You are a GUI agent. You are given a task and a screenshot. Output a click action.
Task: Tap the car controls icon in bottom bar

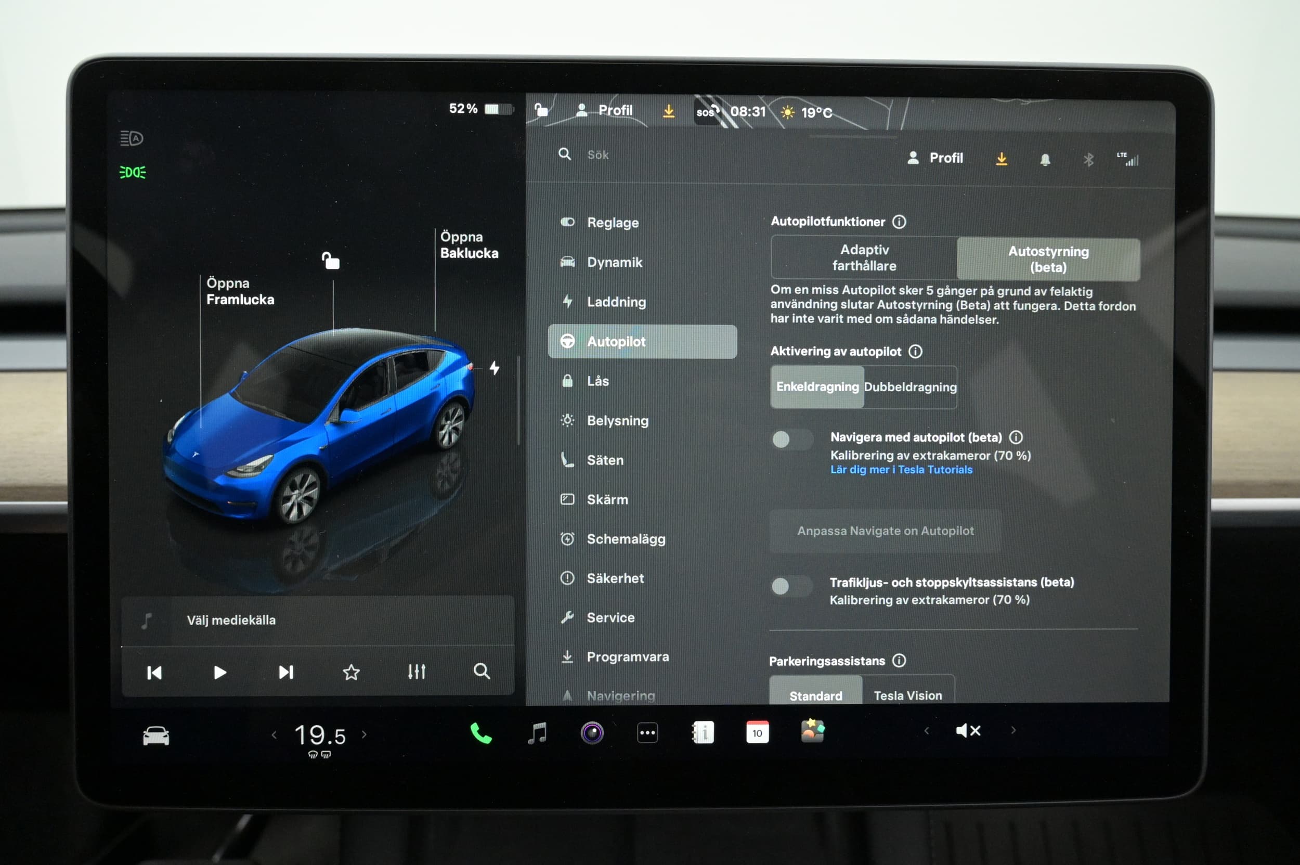coord(156,736)
